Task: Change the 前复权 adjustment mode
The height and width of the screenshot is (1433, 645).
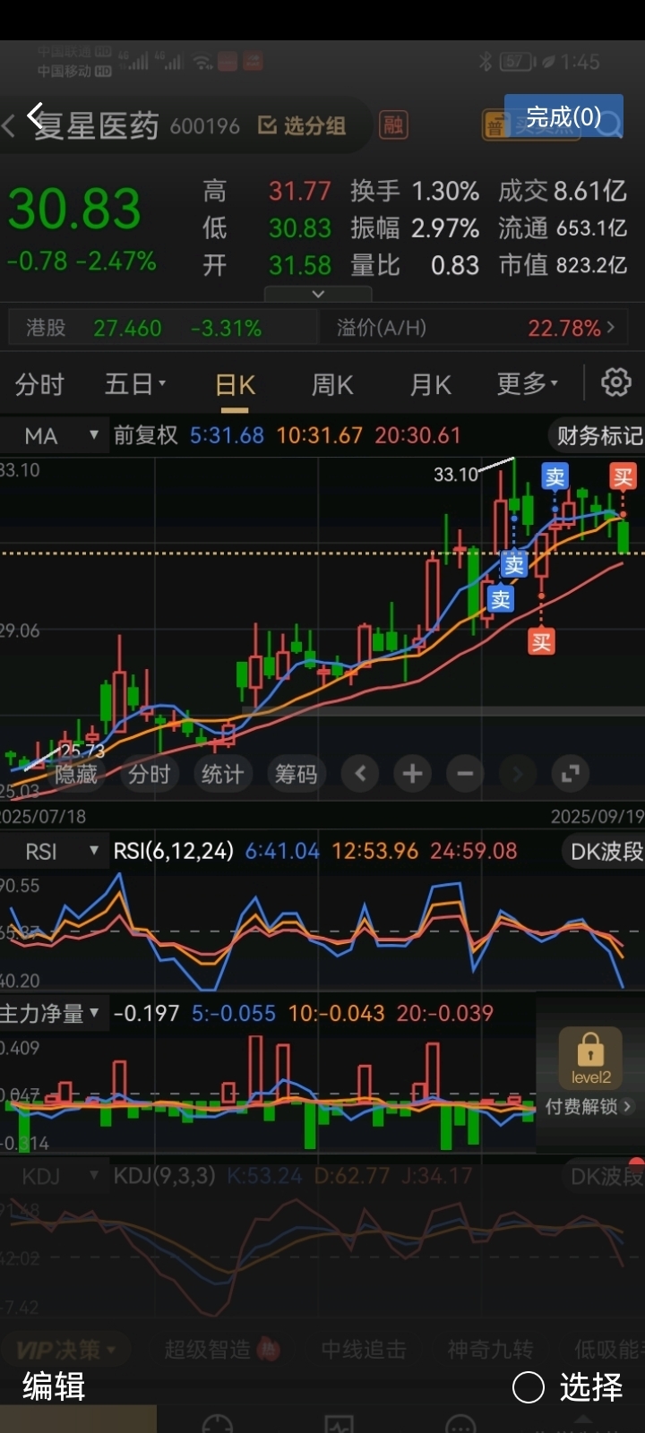Action: click(145, 435)
